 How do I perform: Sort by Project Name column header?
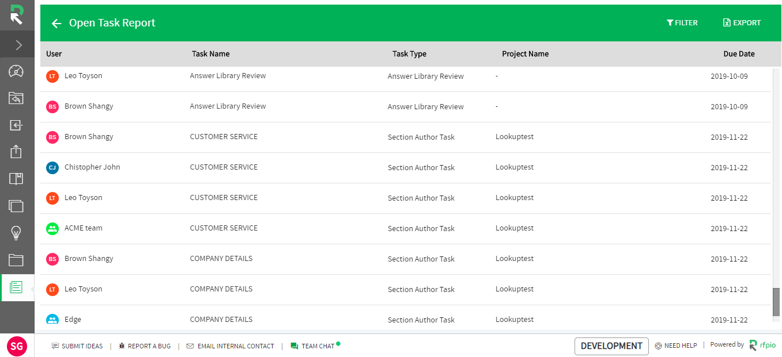525,54
